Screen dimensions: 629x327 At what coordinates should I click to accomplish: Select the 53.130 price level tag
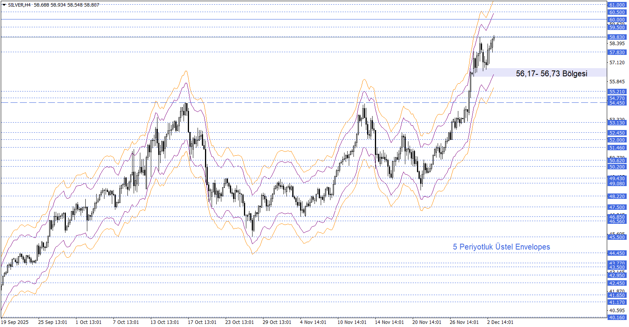[617, 123]
